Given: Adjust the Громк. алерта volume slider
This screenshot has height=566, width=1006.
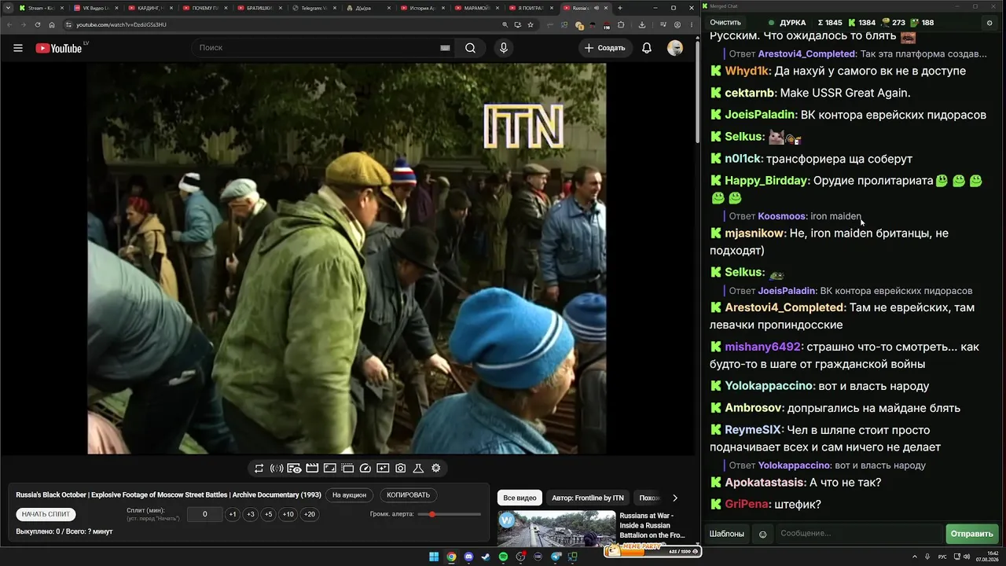Looking at the screenshot, I should click(450, 514).
